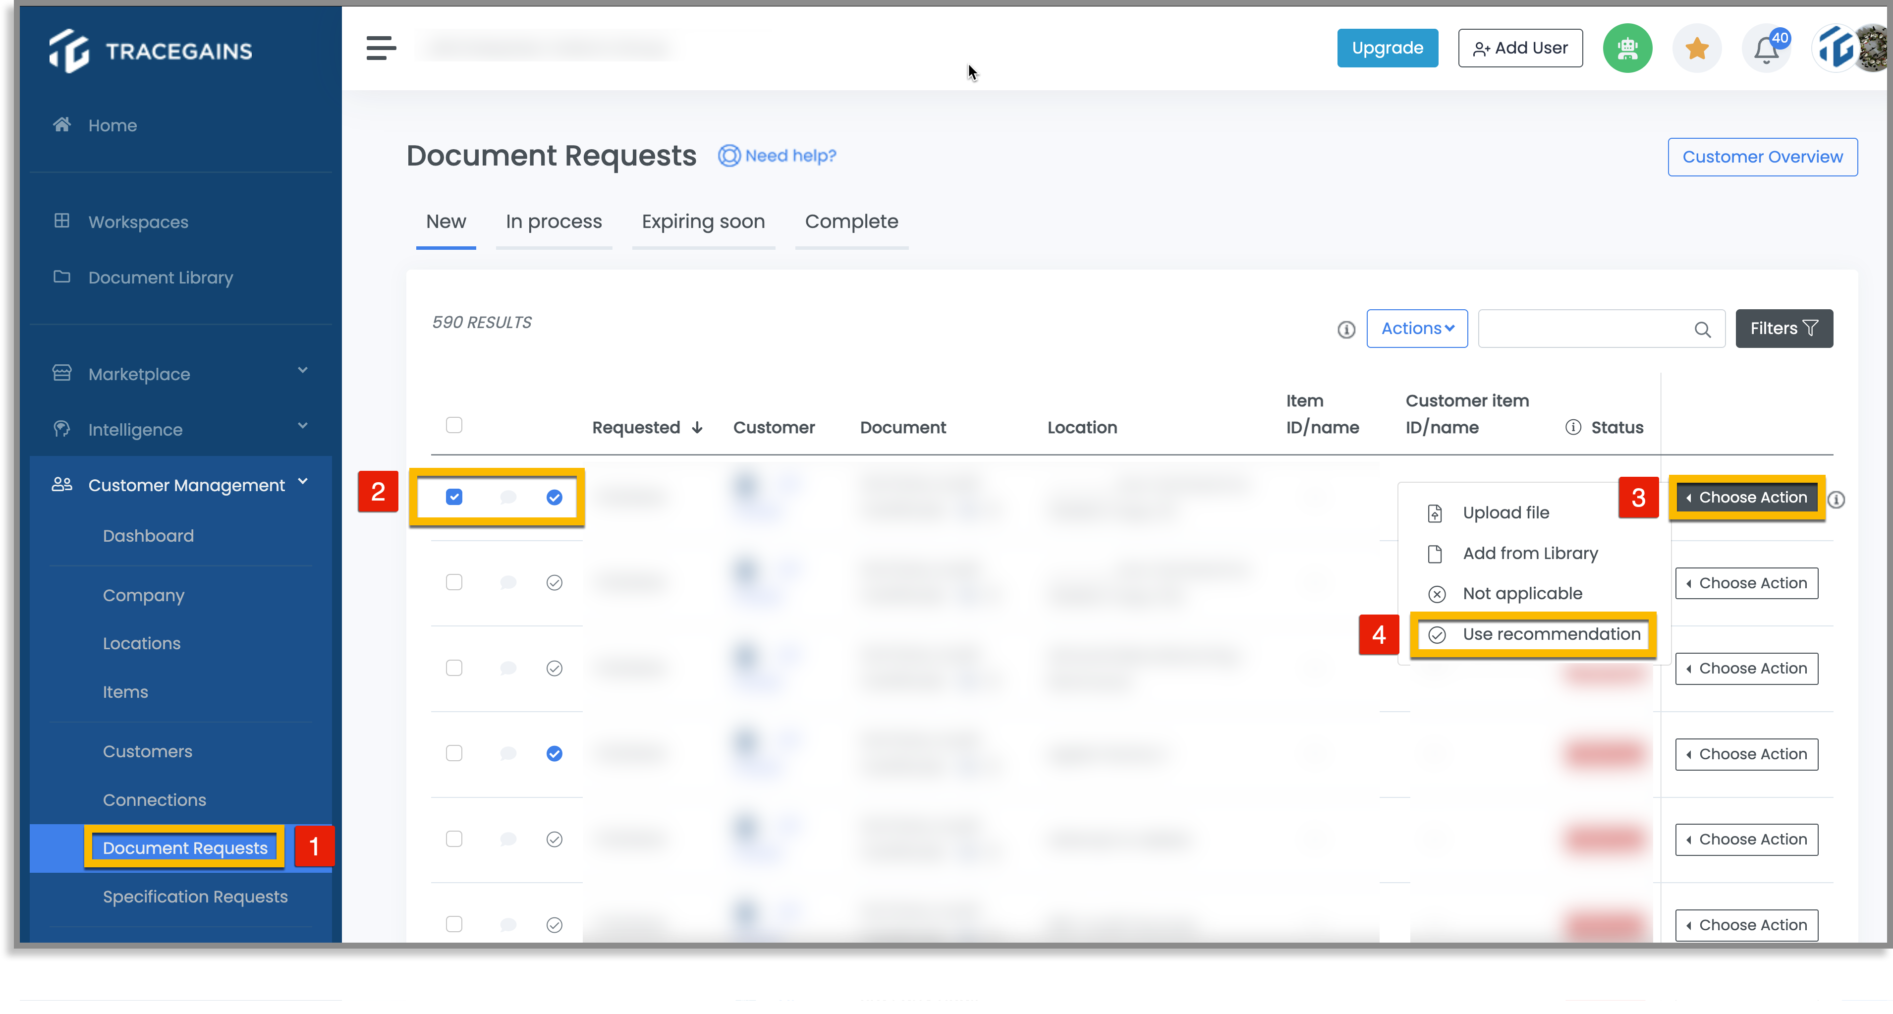Open the Actions dropdown
The width and height of the screenshot is (1893, 1014).
coord(1416,329)
